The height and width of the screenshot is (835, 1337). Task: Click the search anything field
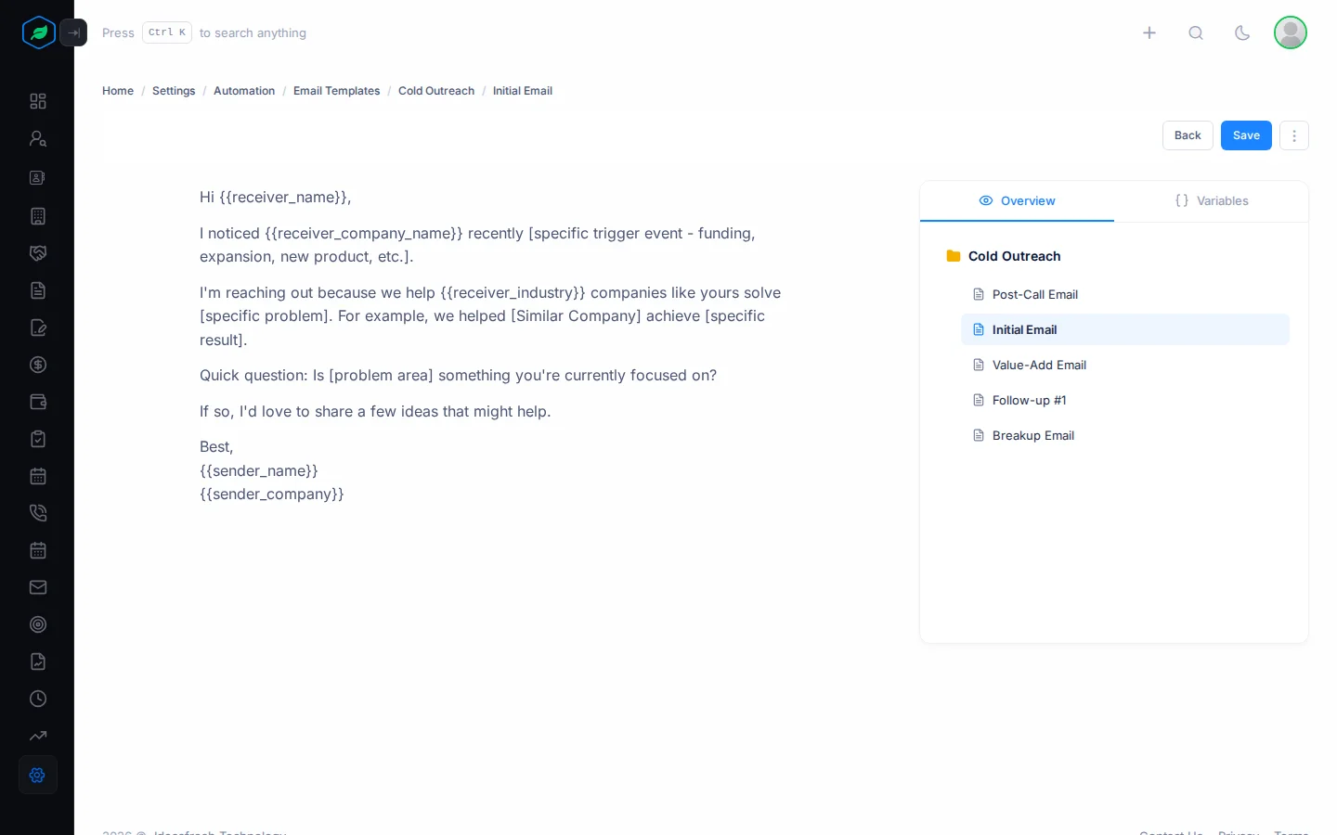tap(204, 32)
